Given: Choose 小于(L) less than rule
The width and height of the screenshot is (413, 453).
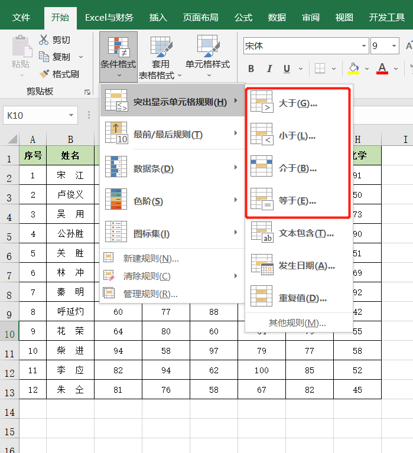Looking at the screenshot, I should coord(298,136).
